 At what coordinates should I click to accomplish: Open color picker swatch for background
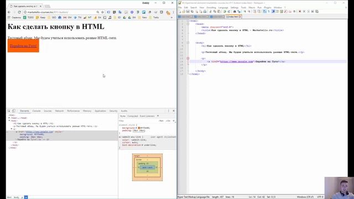coord(139,128)
